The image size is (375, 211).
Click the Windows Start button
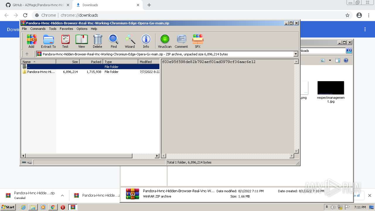(x=8, y=207)
